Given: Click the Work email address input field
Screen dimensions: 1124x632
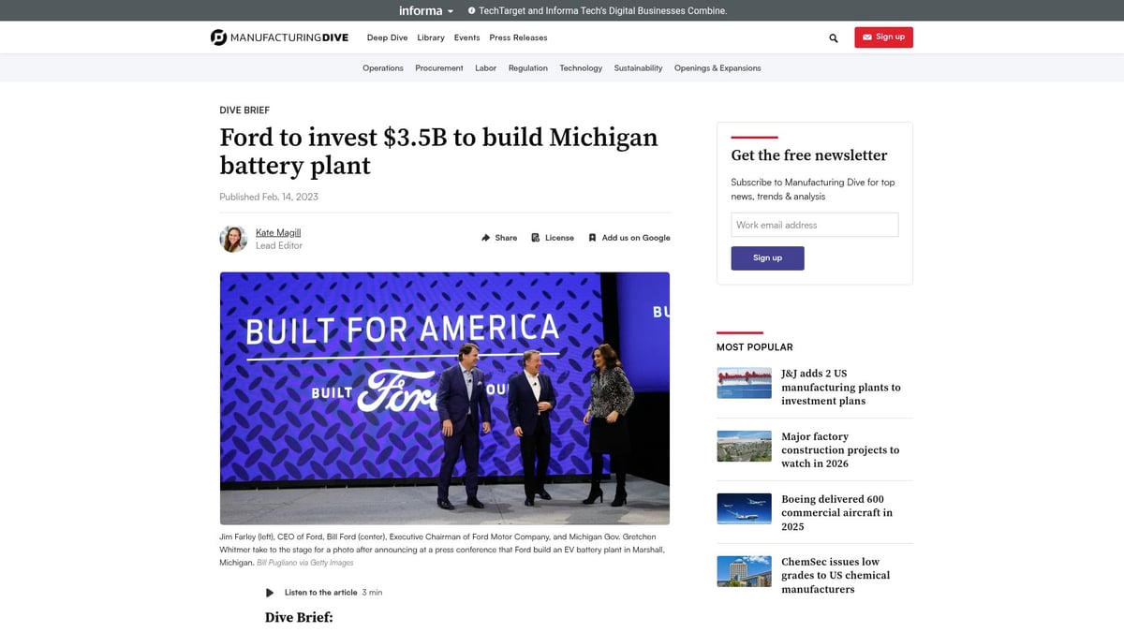Looking at the screenshot, I should coord(814,225).
